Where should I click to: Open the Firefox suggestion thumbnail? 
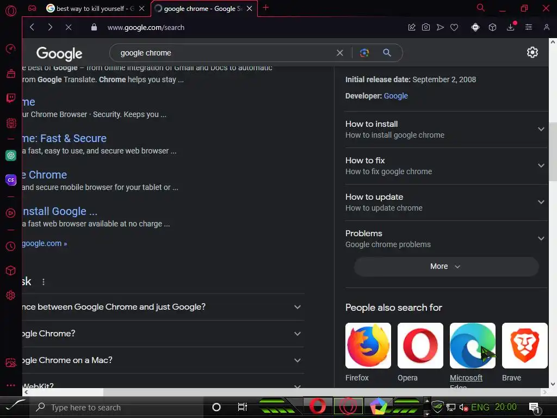click(368, 346)
